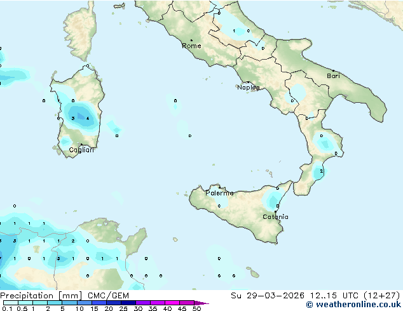
Task: Click the Cagliari city marker dot
Action: tap(81, 145)
